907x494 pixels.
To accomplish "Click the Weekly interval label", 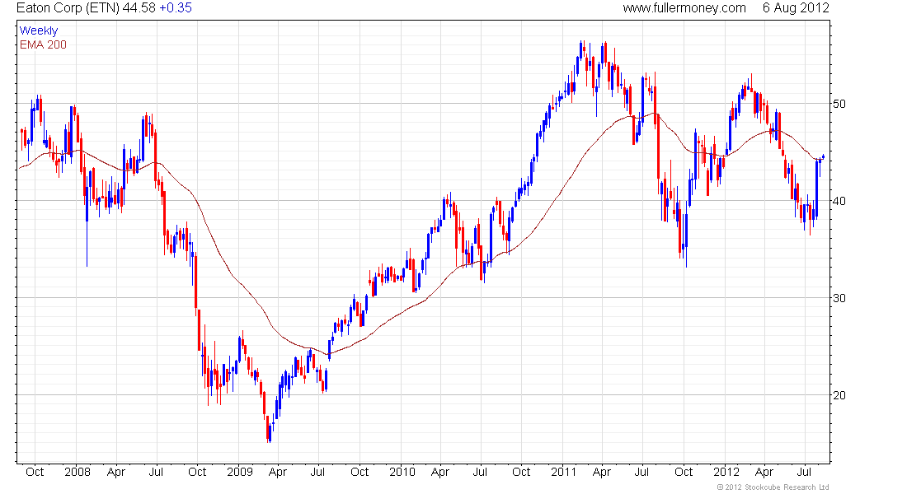I will click(39, 30).
